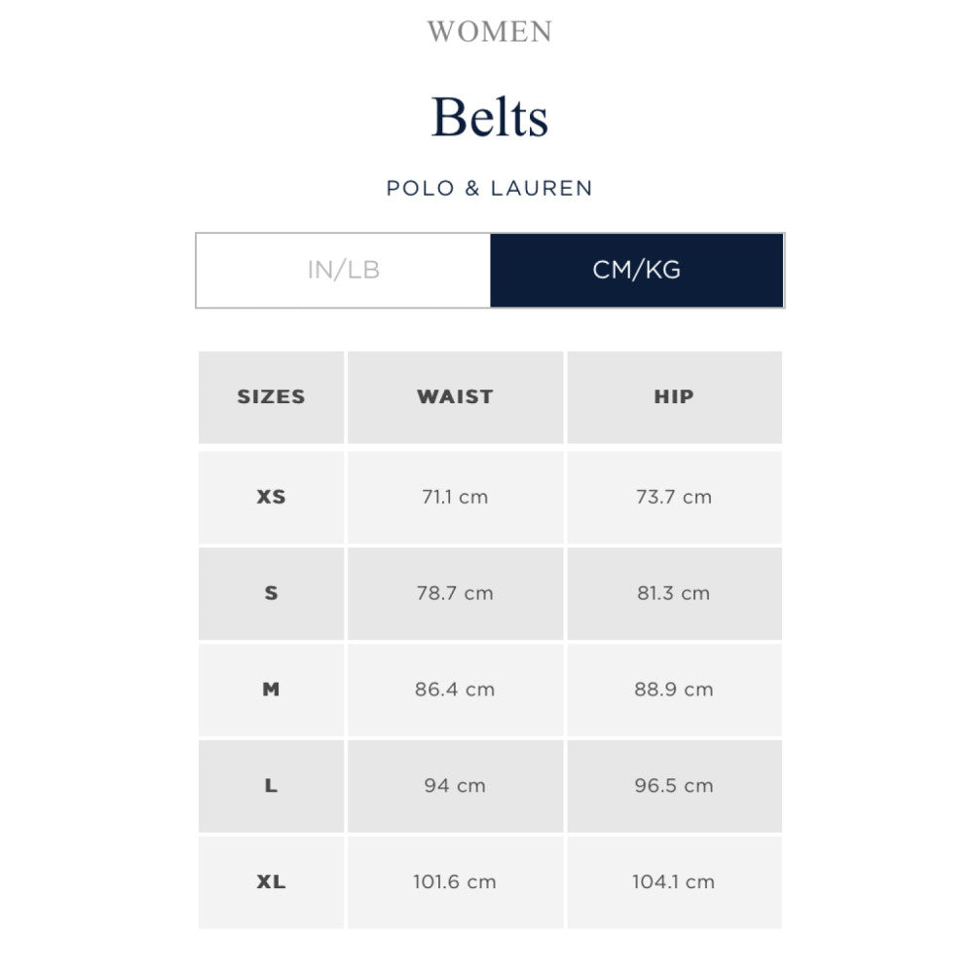
Task: Click the 73.7 cm hip value
Action: (x=674, y=497)
